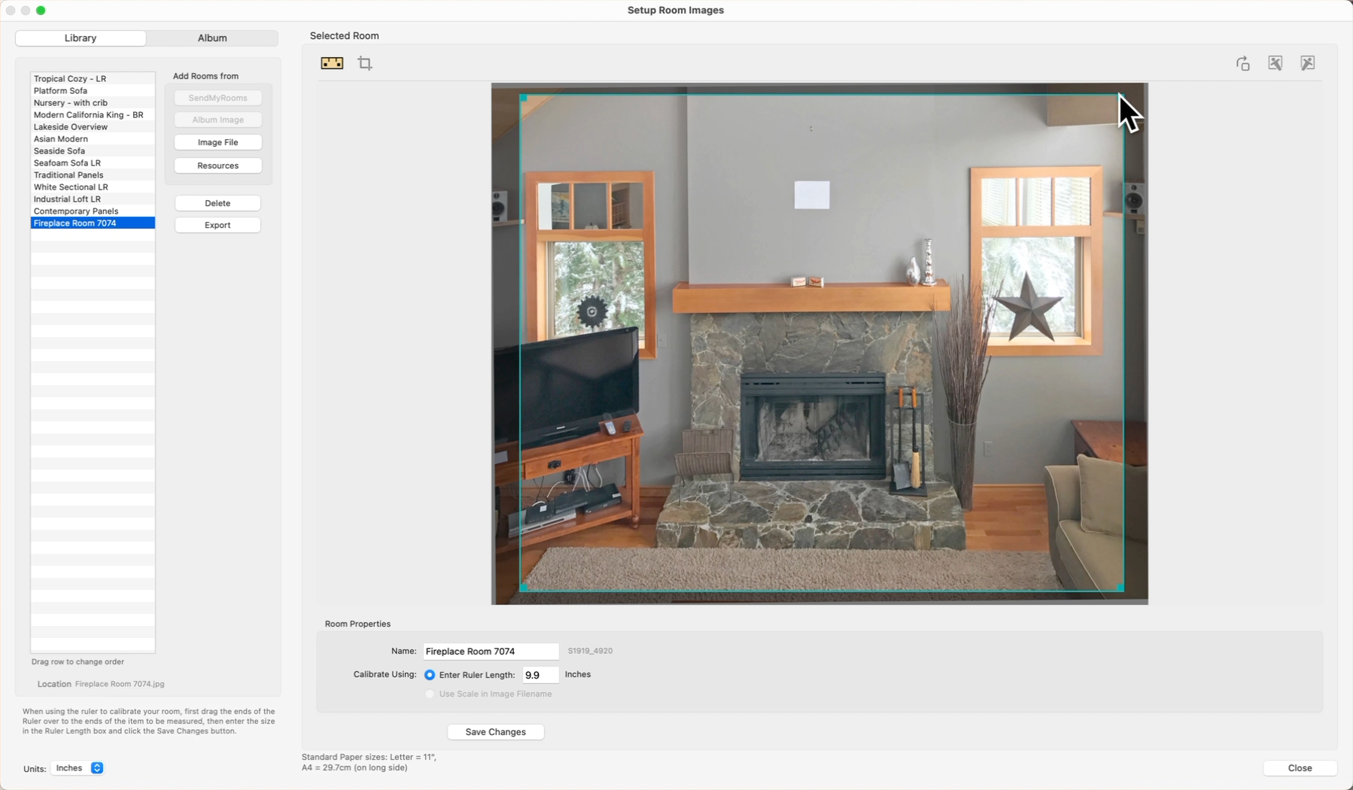The height and width of the screenshot is (790, 1353).
Task: Select Use Scale in Image Filename option
Action: pos(430,694)
